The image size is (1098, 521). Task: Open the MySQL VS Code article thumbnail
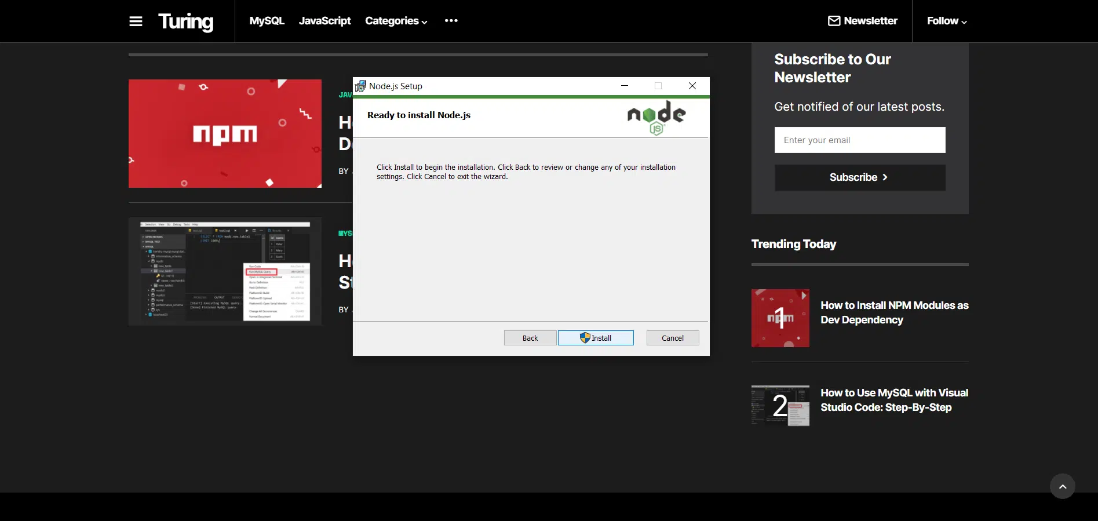(x=225, y=271)
